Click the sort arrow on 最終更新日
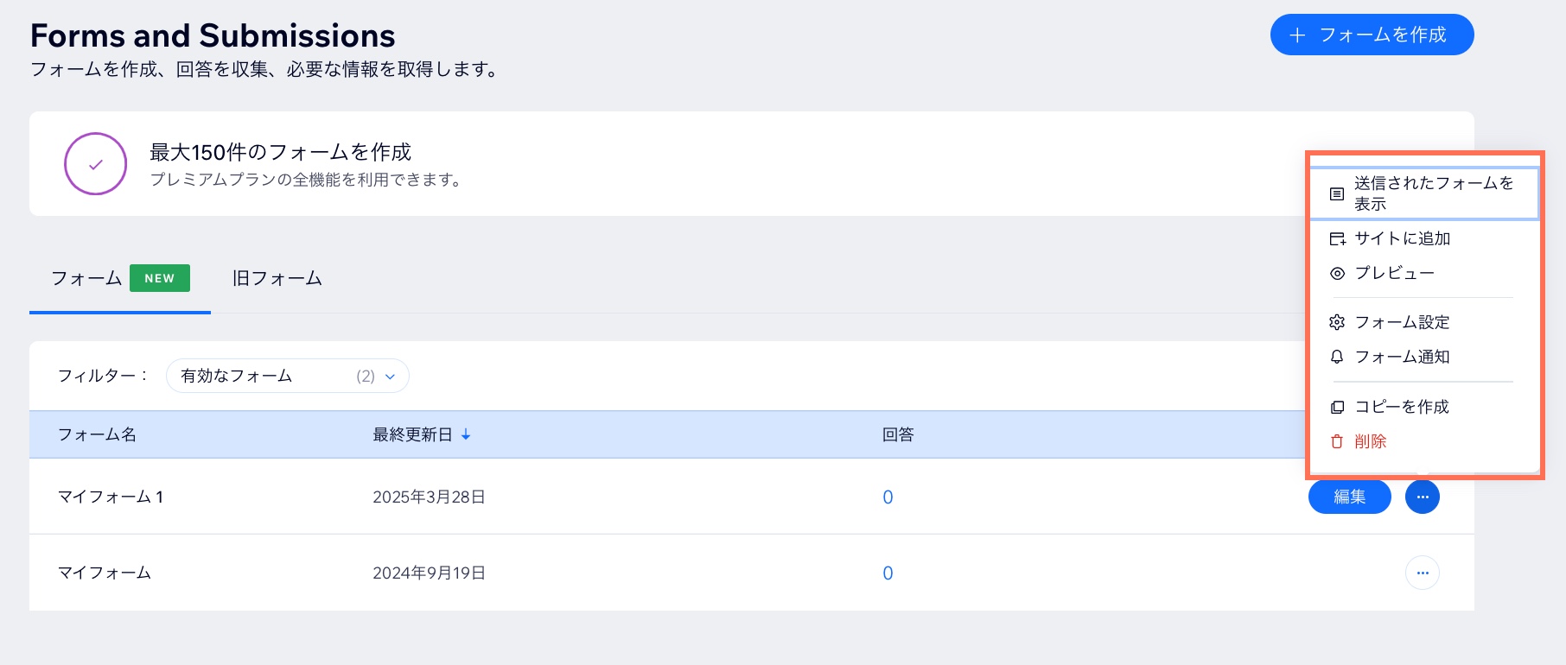The image size is (1566, 665). click(466, 434)
